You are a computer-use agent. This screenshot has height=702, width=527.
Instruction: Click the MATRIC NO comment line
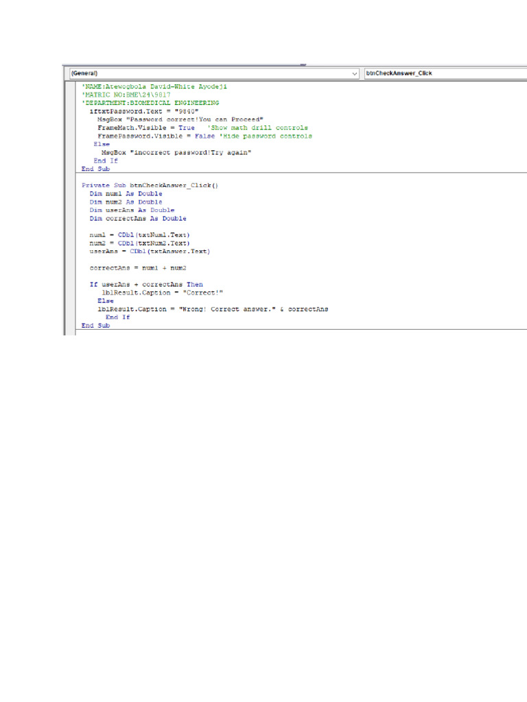[126, 95]
